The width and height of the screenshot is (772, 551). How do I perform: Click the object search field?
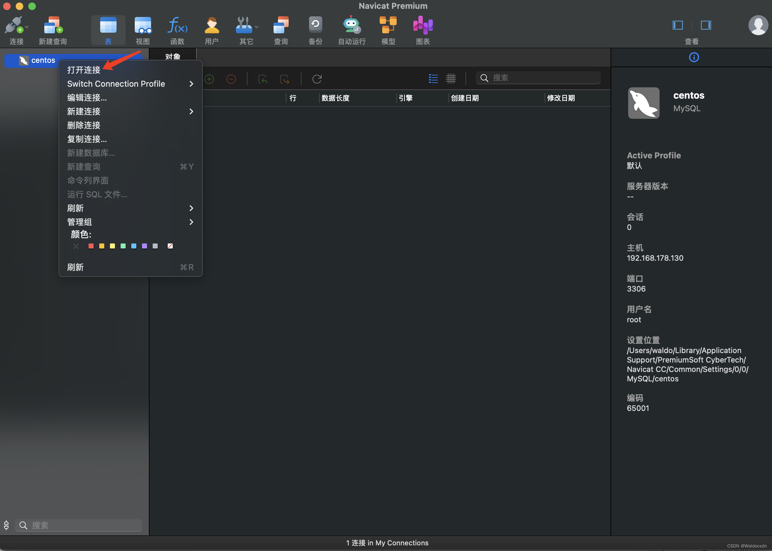pyautogui.click(x=538, y=78)
